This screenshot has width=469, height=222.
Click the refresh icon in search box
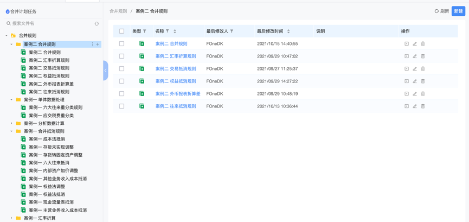(x=97, y=23)
